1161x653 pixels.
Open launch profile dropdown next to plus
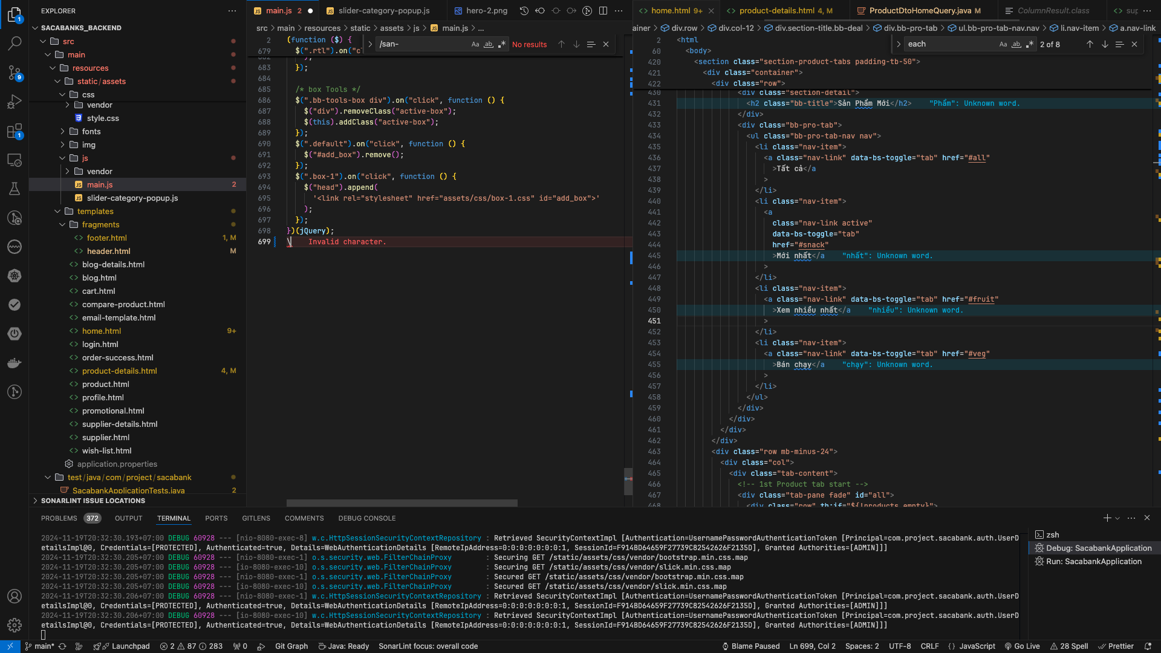[x=1117, y=518]
